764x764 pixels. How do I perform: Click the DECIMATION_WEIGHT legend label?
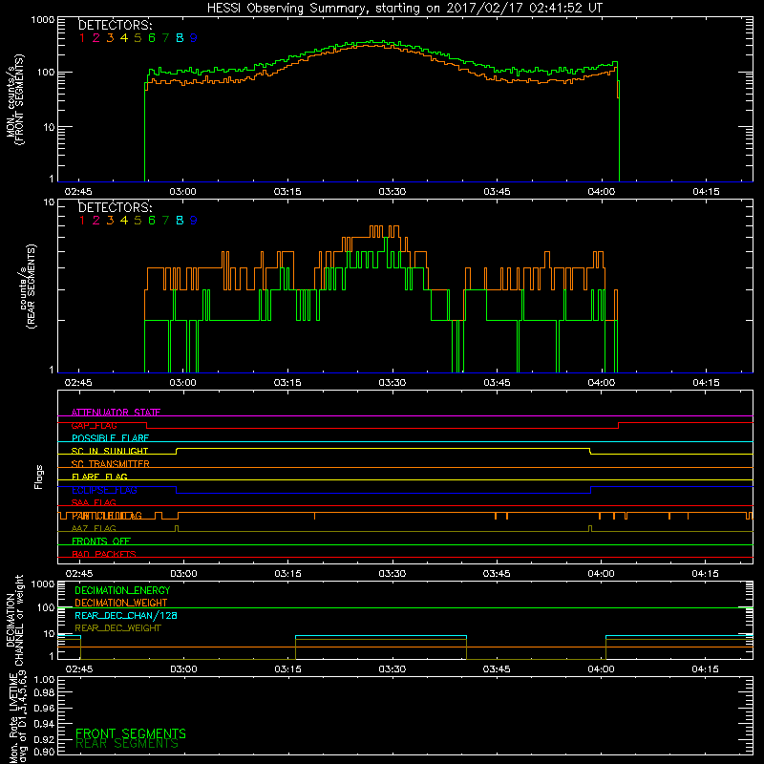click(121, 603)
